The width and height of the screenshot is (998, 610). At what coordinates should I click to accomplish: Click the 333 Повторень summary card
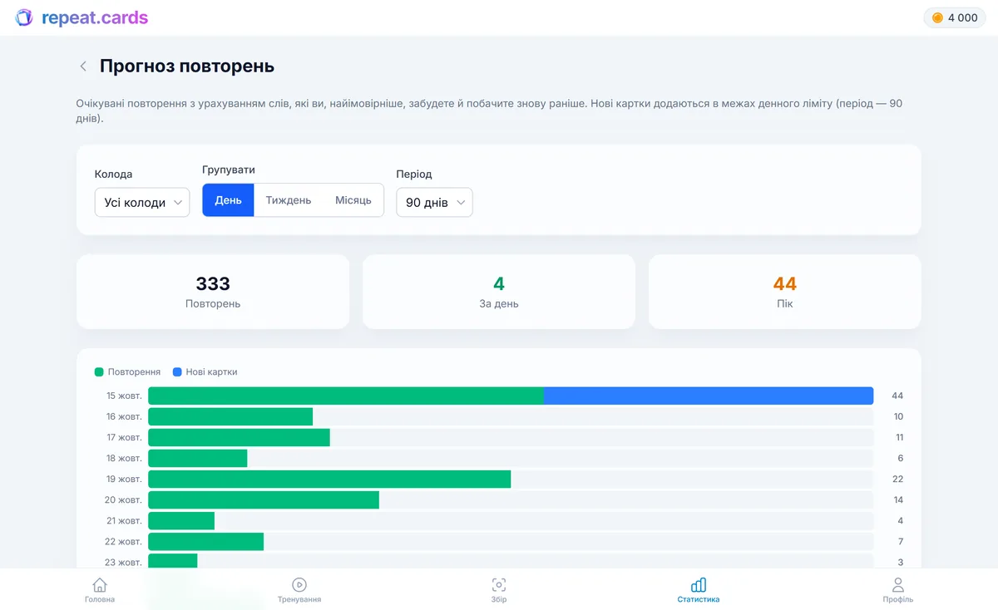pos(213,292)
